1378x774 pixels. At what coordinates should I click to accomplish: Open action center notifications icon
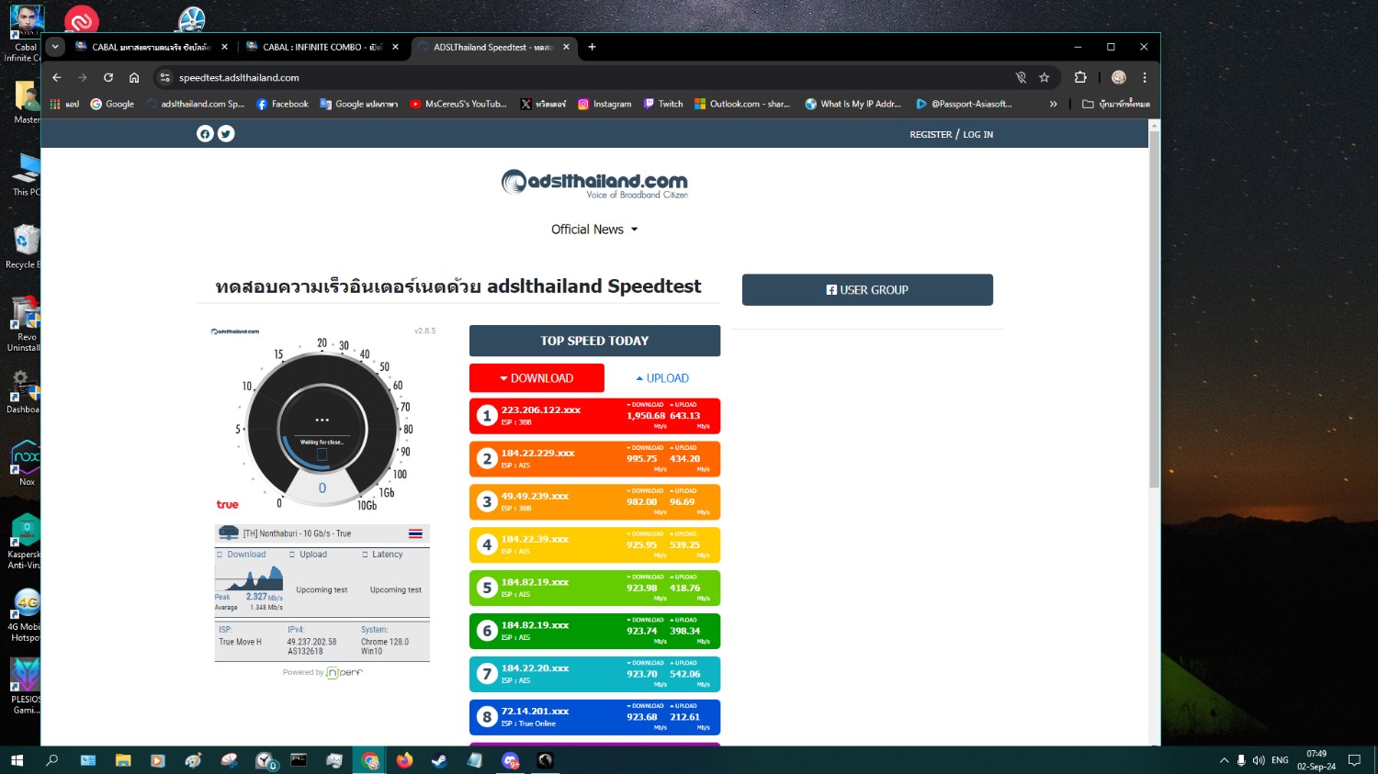(x=1354, y=760)
